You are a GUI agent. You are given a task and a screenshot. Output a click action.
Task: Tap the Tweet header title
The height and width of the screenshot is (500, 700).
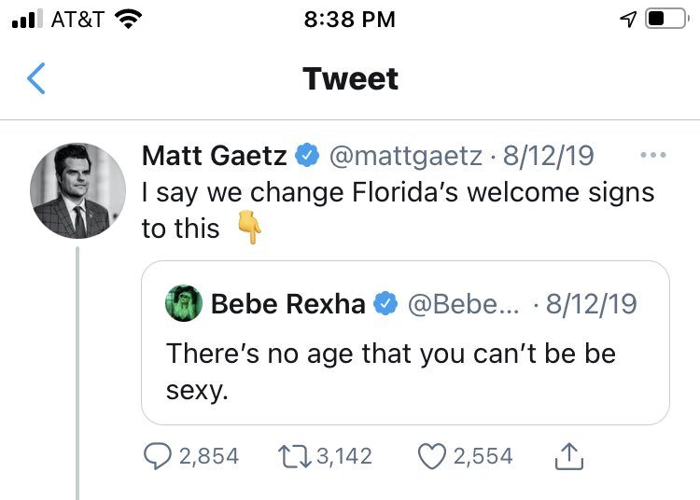click(x=350, y=78)
